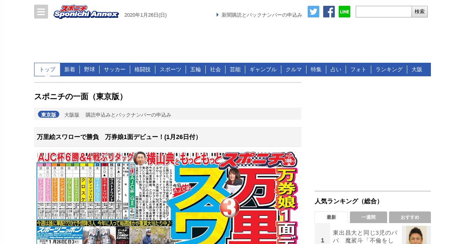Go to the 特集 section
The image size is (465, 244).
[316, 69]
